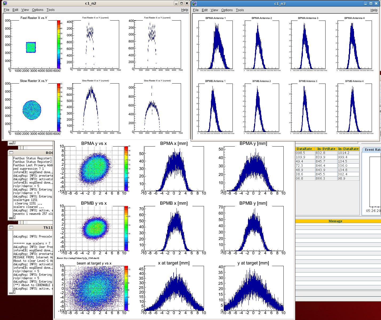Select the DataRate cell 109.9
Viewport: 381px width, 320px height.
click(305, 157)
